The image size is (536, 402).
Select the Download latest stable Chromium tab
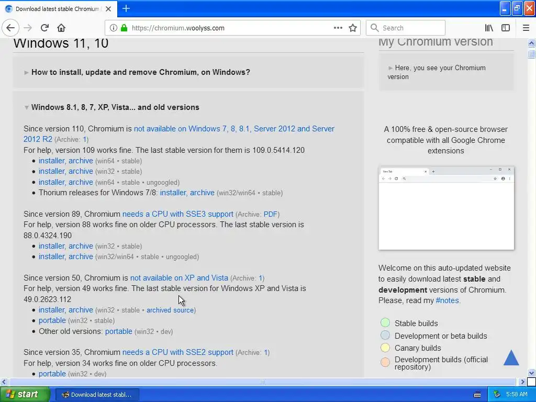59,9
